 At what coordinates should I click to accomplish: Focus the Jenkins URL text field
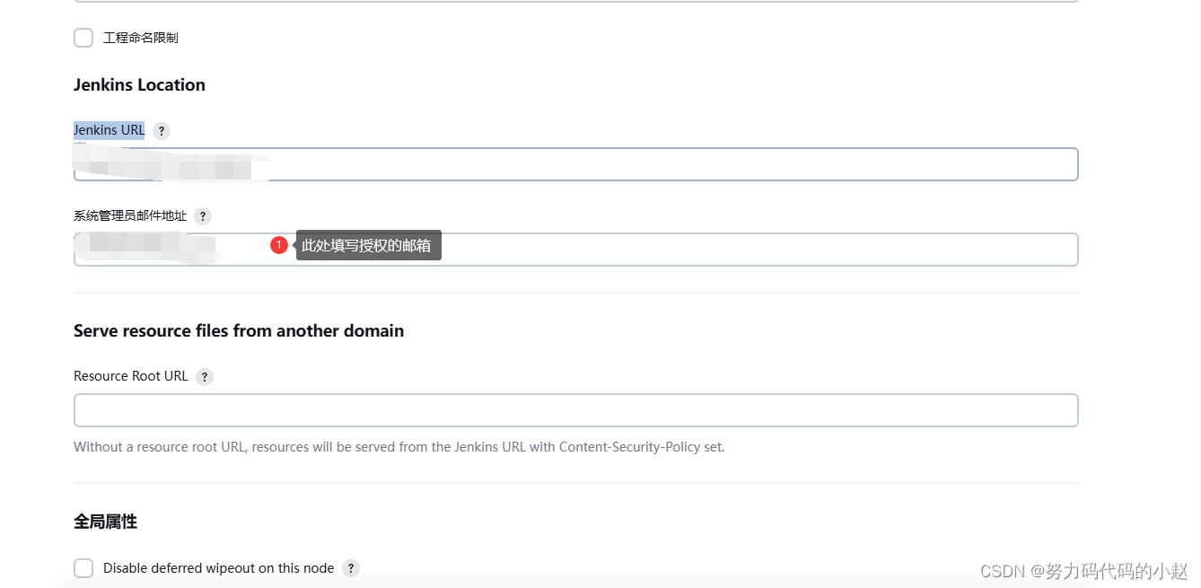click(673, 164)
